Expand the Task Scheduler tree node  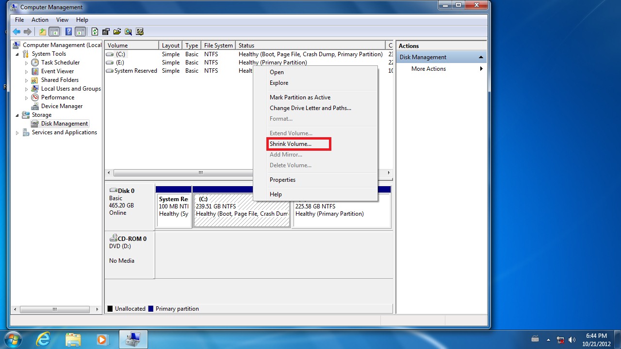(27, 63)
